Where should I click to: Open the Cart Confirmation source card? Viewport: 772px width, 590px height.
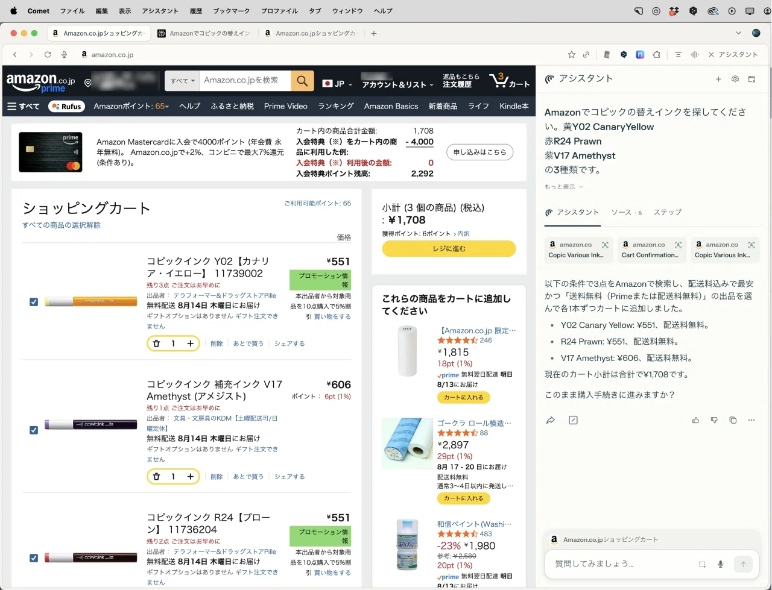click(x=651, y=249)
